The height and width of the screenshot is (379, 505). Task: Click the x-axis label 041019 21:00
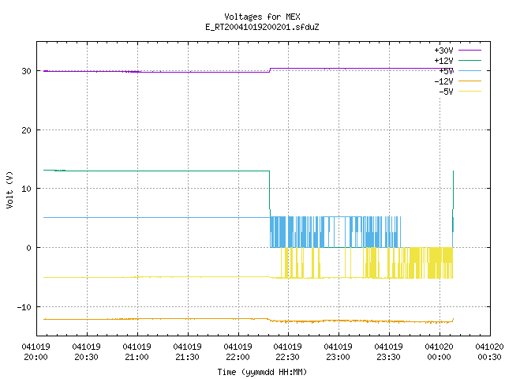(137, 352)
